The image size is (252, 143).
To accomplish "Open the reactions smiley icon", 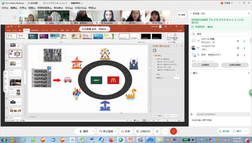I will 157,131.
